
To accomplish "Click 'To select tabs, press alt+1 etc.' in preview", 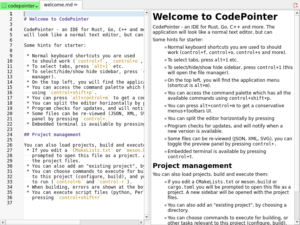I will point(202,60).
